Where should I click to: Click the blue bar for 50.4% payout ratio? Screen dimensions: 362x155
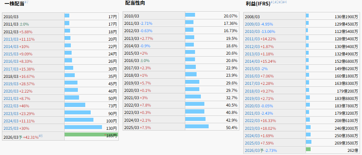197,126
